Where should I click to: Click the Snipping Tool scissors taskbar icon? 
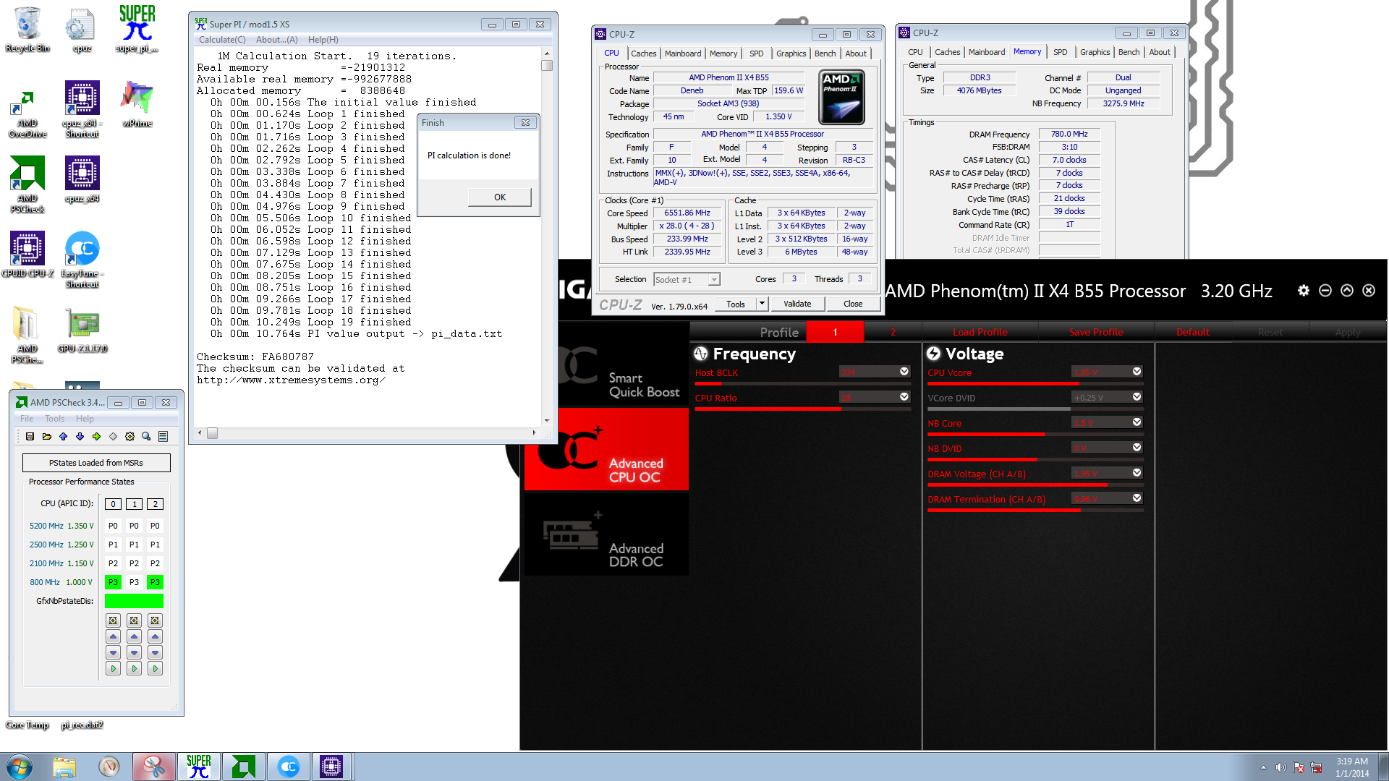(153, 767)
